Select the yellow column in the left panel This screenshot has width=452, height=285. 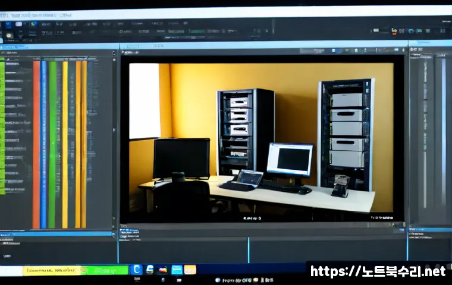click(x=65, y=144)
